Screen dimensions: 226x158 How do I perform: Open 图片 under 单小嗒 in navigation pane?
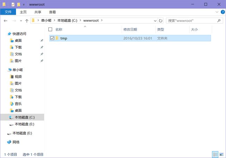18,84
